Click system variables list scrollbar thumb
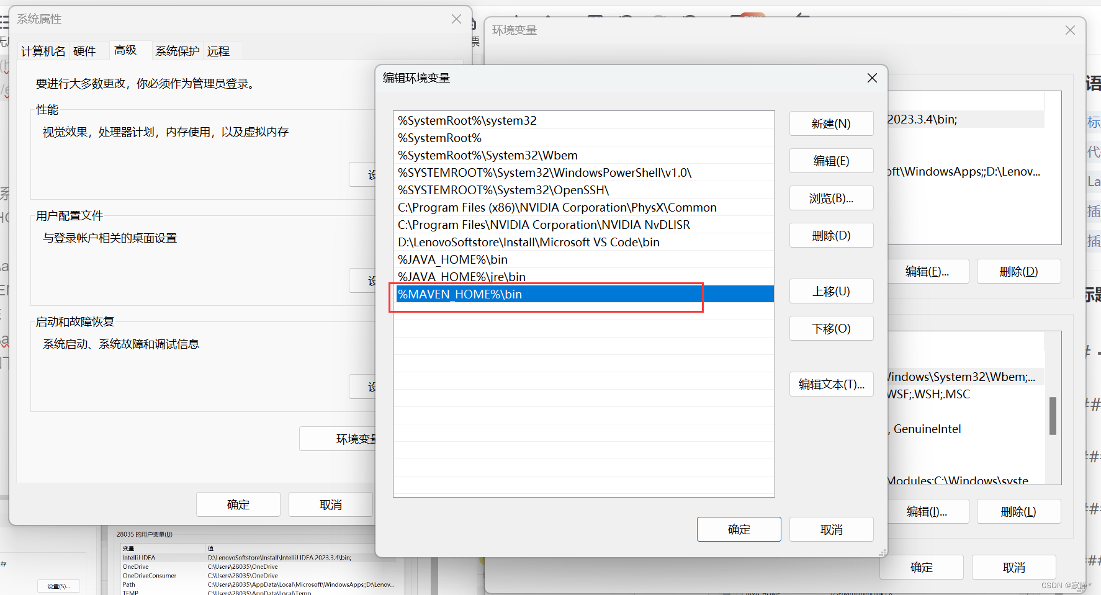The width and height of the screenshot is (1101, 595). (x=1053, y=416)
